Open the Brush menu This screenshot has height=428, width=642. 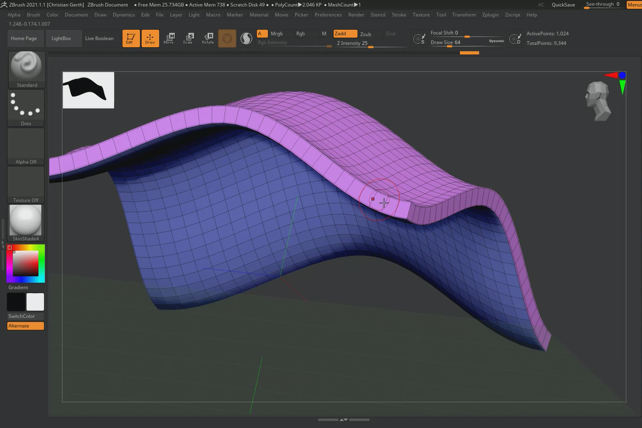click(x=33, y=15)
